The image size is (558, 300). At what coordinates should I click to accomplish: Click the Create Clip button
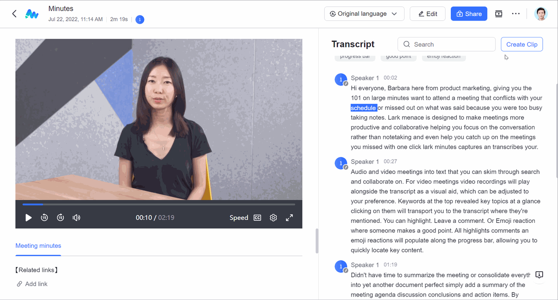point(522,44)
